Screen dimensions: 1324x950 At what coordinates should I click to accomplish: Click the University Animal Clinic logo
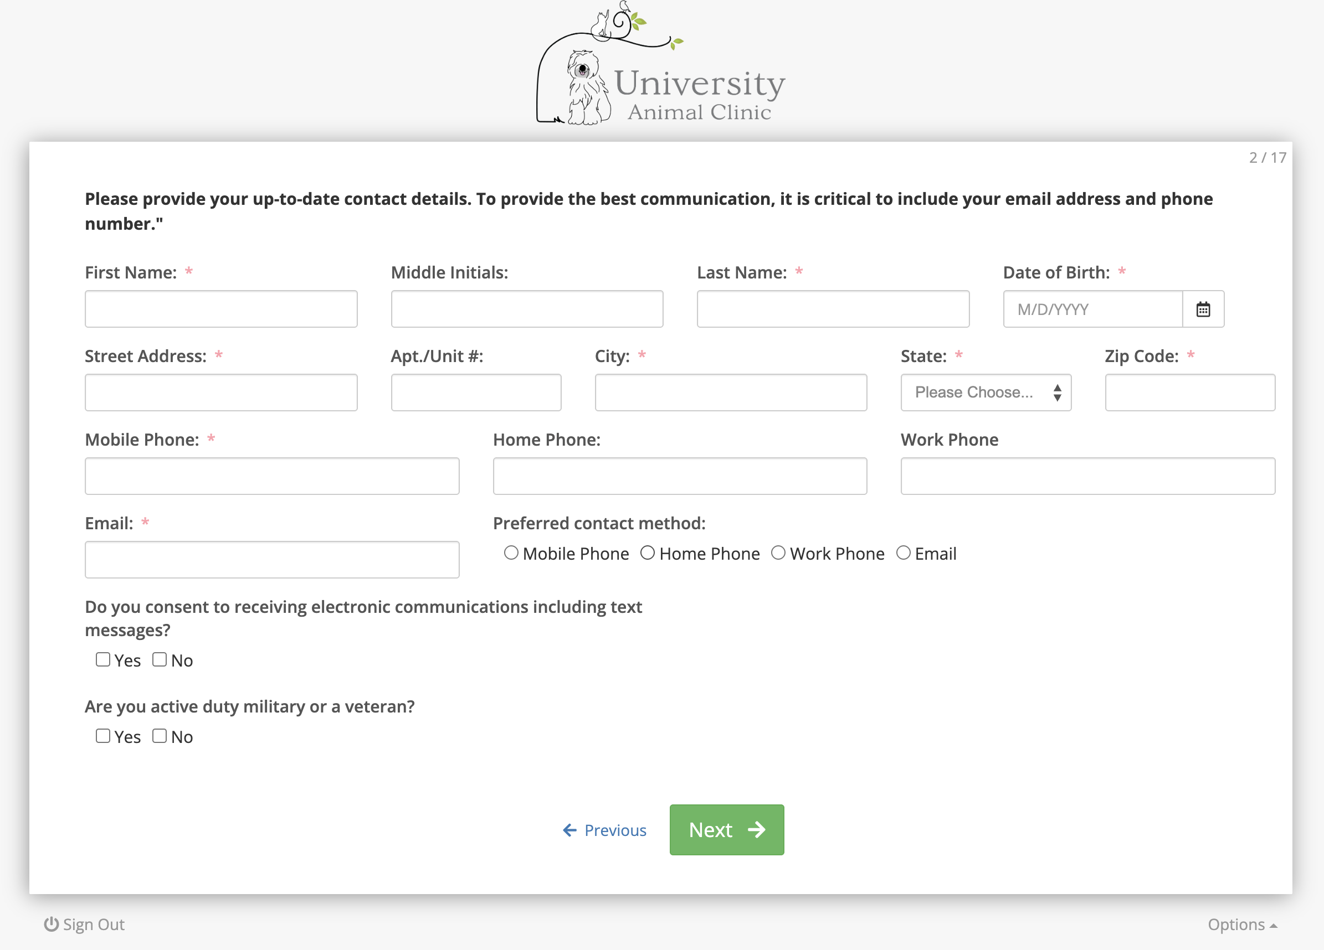click(661, 63)
